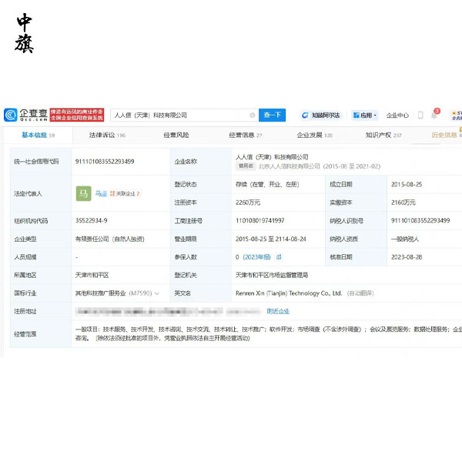Select business registration number 110108019741997

coord(260,221)
